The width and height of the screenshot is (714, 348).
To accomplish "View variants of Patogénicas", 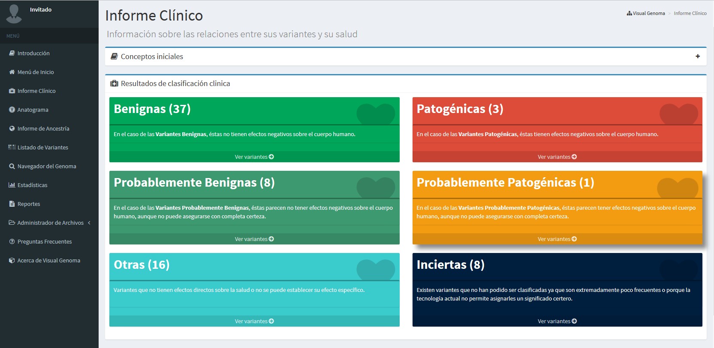I will click(557, 157).
